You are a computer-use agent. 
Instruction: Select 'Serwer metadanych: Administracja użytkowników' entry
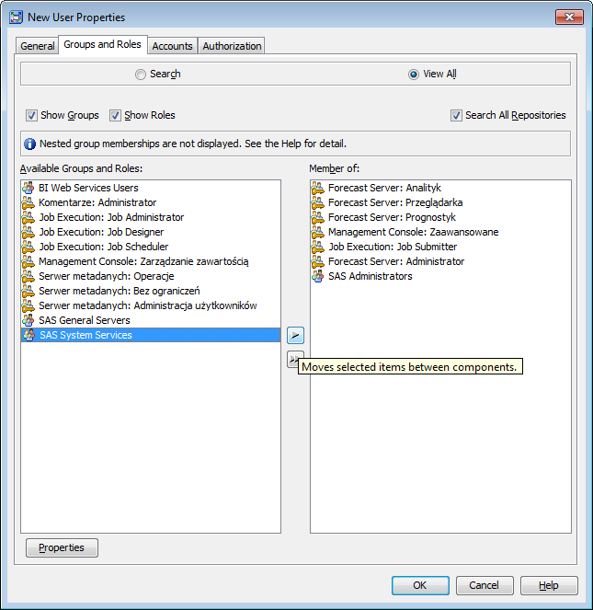[x=151, y=306]
